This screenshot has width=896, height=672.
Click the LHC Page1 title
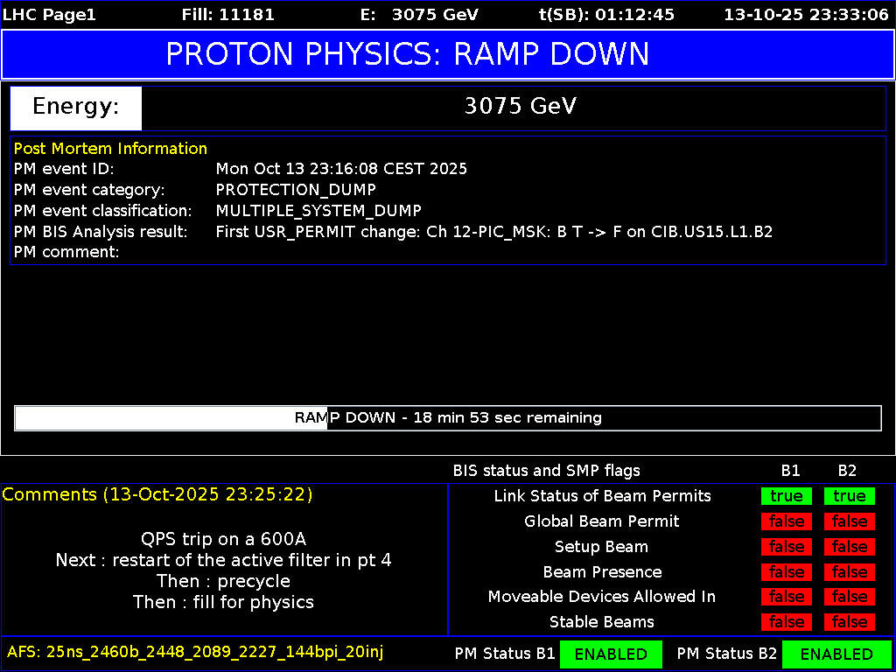coord(49,15)
